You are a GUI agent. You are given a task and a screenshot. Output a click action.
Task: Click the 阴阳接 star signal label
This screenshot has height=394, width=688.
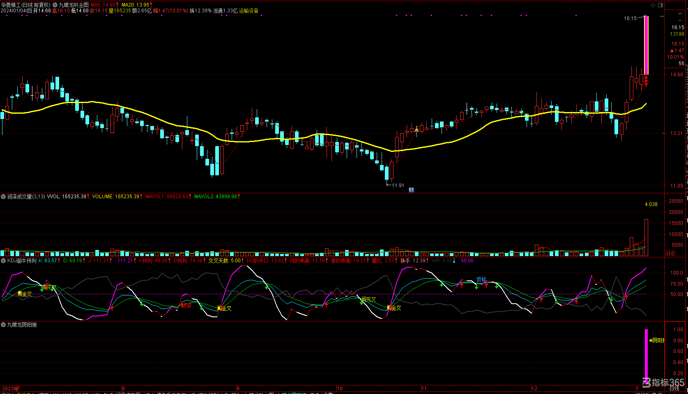point(657,340)
